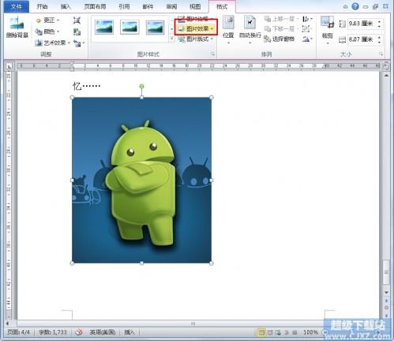394x341 pixels.
Task: Open the Align objects menu icon
Action: 307,19
